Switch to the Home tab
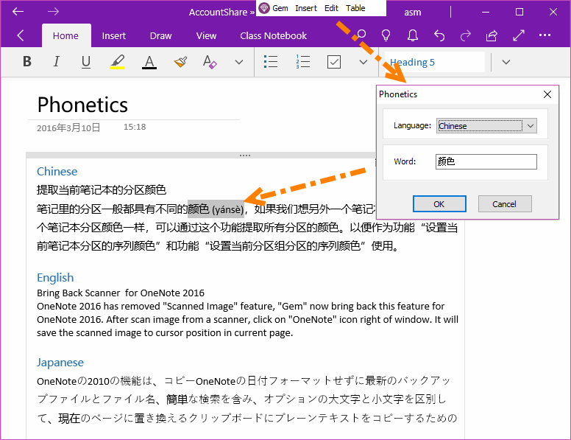 [65, 36]
